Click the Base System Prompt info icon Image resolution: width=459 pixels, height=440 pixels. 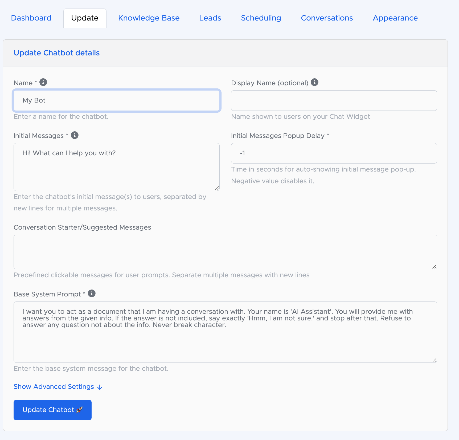coord(92,294)
